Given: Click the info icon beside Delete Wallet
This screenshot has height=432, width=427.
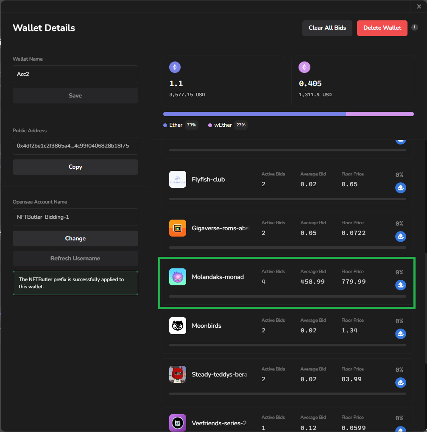Looking at the screenshot, I should 415,27.
